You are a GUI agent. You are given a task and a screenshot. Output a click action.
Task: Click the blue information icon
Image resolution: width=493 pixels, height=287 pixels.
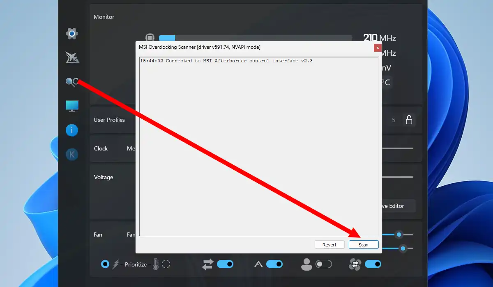(x=72, y=130)
